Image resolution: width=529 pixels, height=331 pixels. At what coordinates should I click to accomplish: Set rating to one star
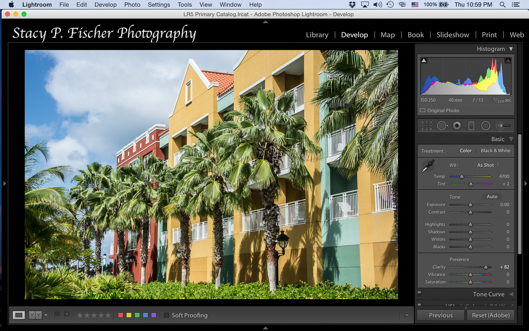[80, 315]
